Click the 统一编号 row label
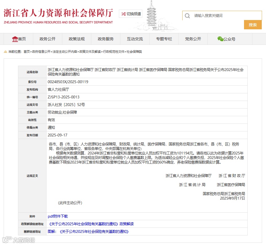Image resolution: width=266 pixels, height=245 pixels. coord(32,97)
